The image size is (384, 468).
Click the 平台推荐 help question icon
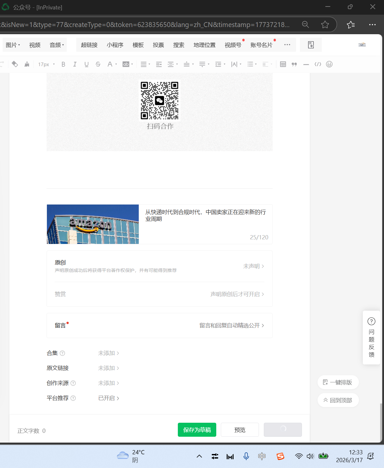click(73, 398)
